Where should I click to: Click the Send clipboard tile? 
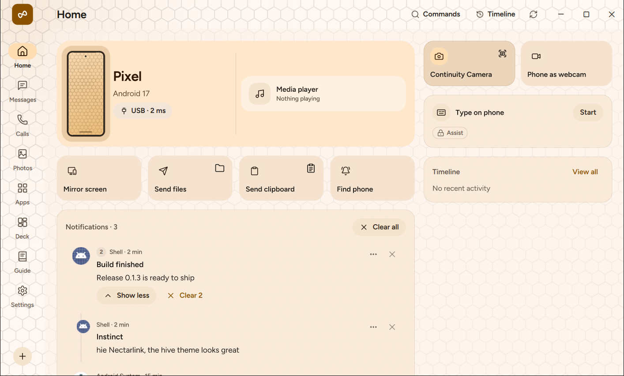click(281, 178)
